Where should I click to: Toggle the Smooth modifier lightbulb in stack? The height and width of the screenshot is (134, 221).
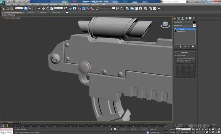[176, 29]
